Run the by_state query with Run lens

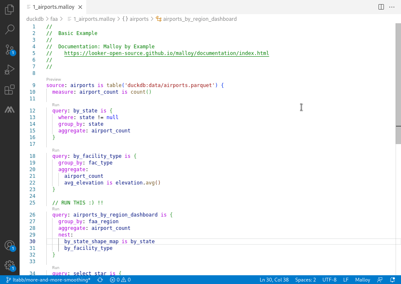55,105
